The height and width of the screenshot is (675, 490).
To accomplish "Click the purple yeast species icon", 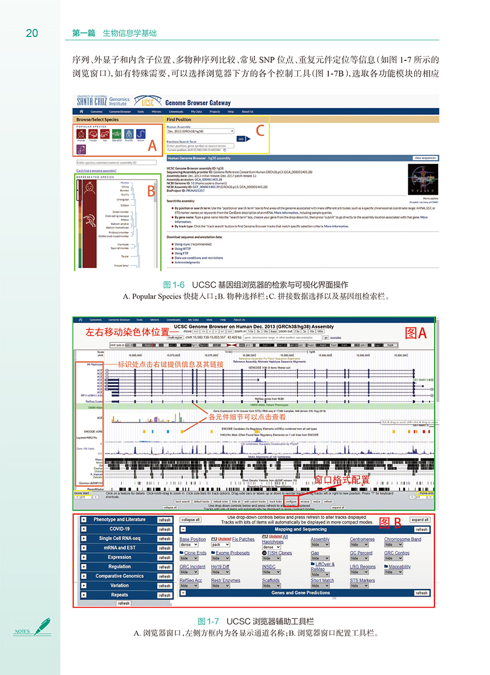I will pyautogui.click(x=81, y=148).
